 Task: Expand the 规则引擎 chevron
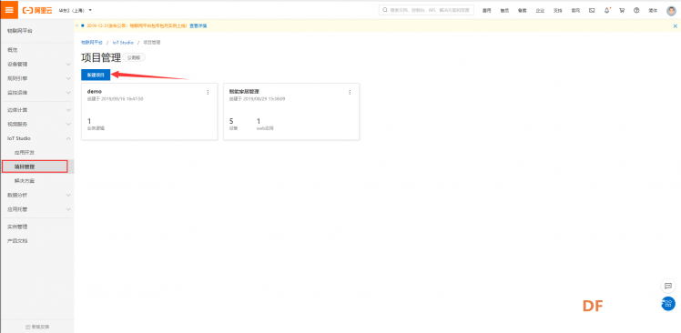pyautogui.click(x=68, y=78)
